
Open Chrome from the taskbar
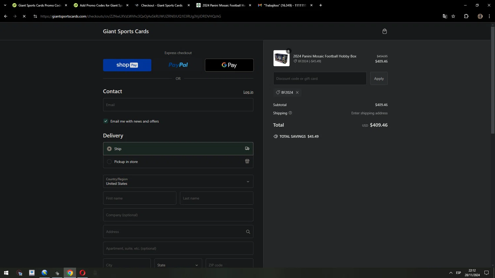click(70, 273)
